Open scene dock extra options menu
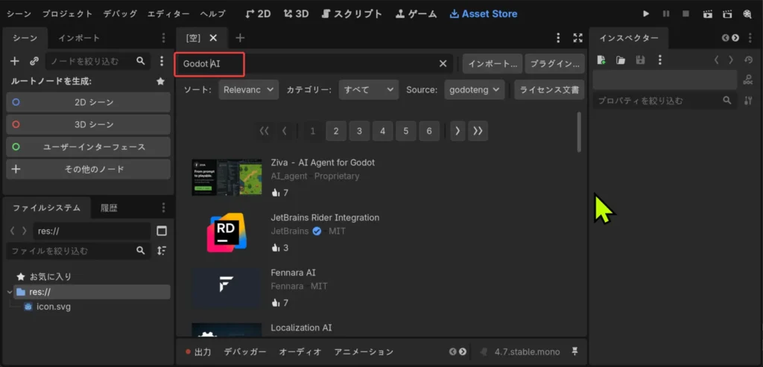Screen dimensions: 763x367 click(x=162, y=61)
